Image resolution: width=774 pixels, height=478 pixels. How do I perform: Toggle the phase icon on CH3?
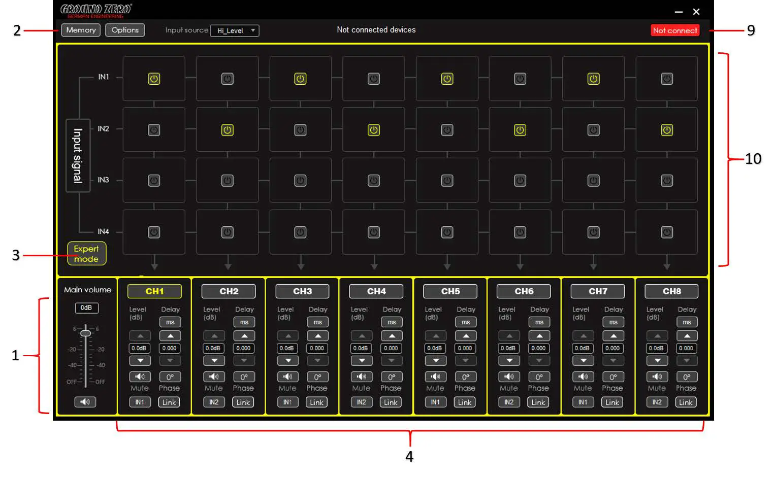pos(317,377)
